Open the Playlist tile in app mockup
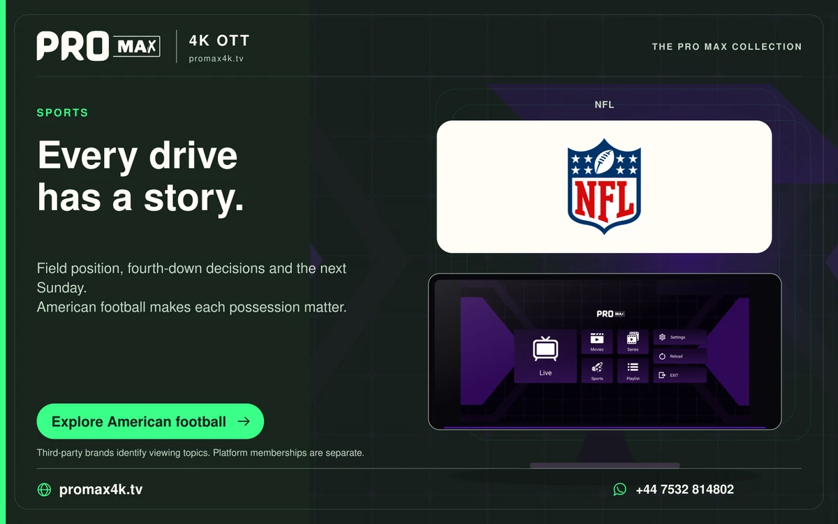838x524 pixels. [x=633, y=370]
